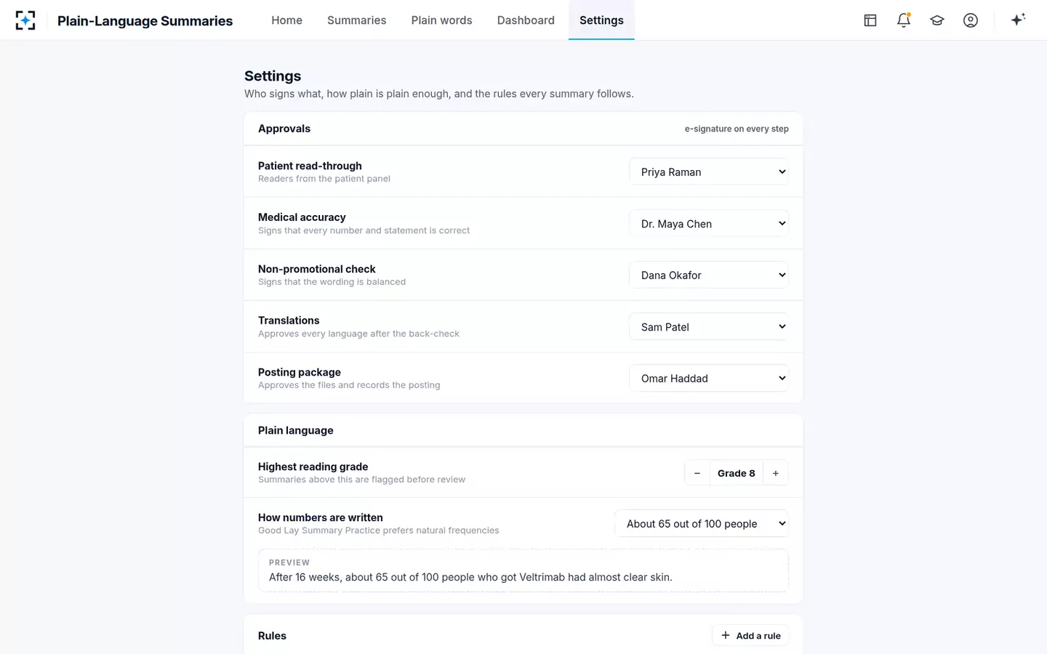The width and height of the screenshot is (1047, 654).
Task: Open the Medical accuracy approver dropdown
Action: coord(709,224)
